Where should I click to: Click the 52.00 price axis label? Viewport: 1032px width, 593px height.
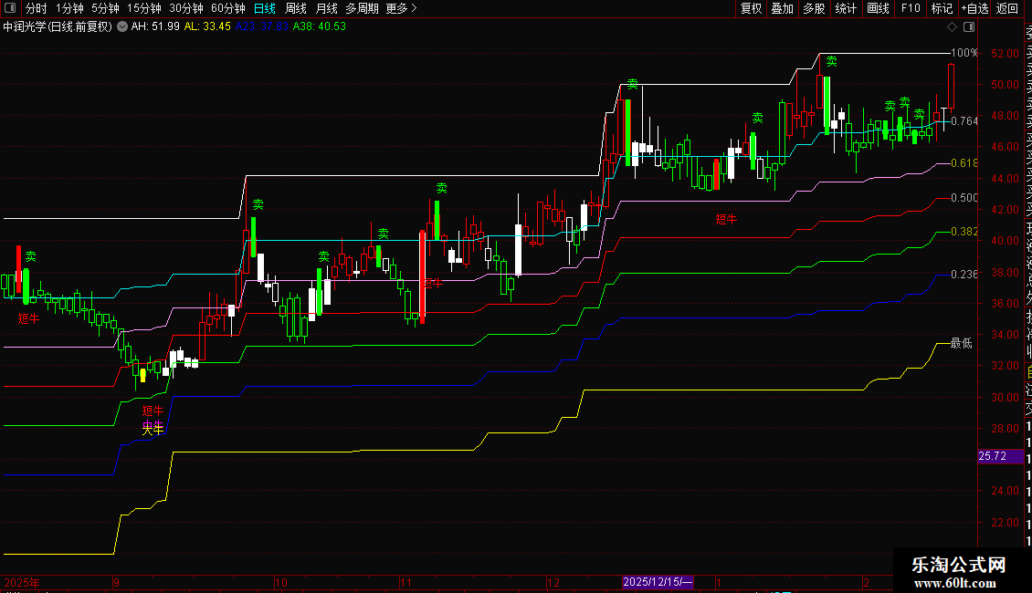(1005, 53)
